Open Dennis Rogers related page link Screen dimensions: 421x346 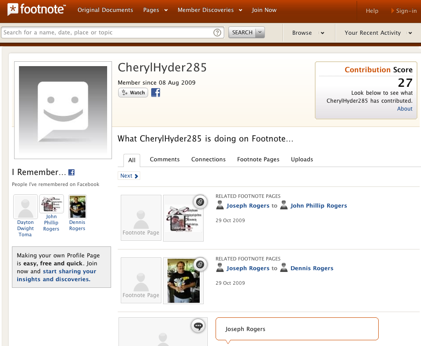[x=312, y=268]
